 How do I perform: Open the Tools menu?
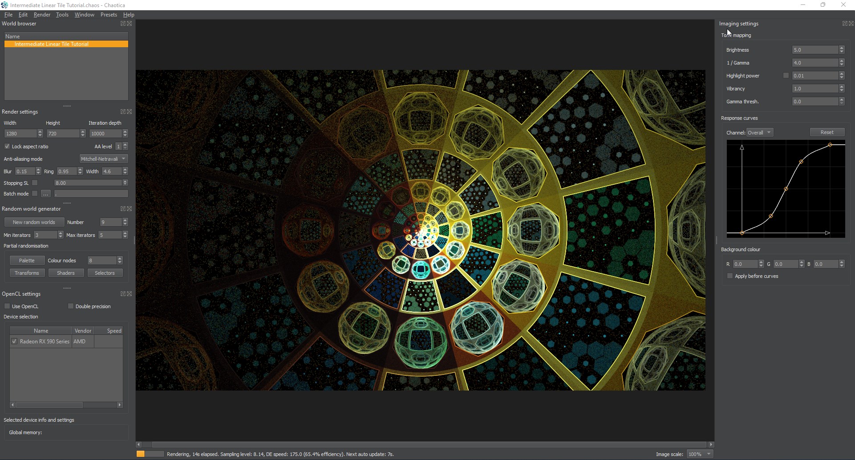tap(62, 15)
